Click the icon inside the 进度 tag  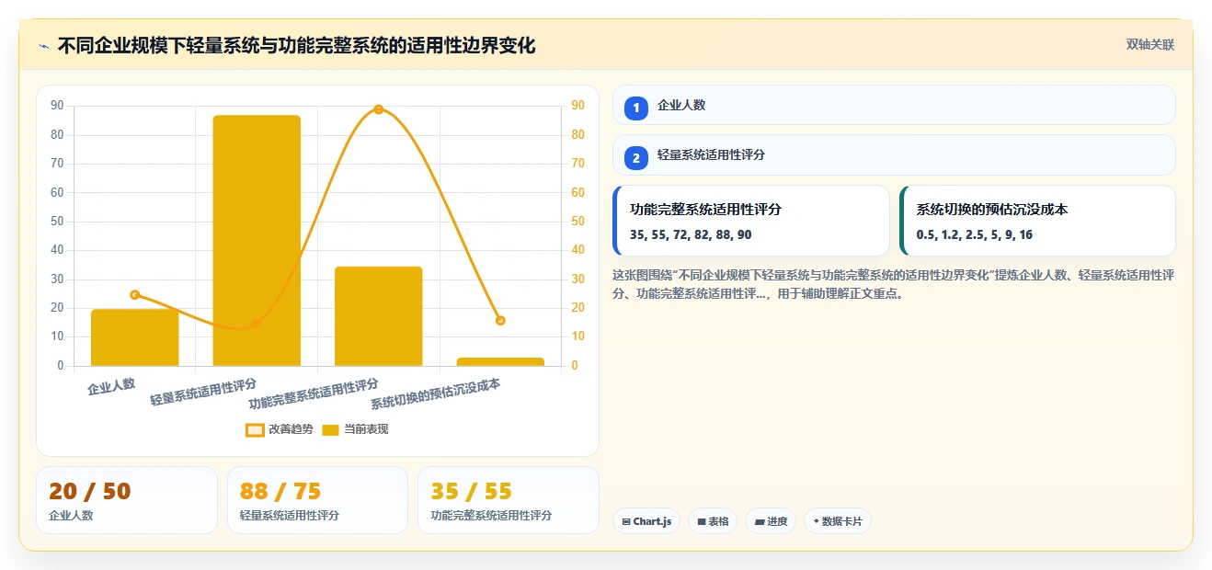click(760, 521)
